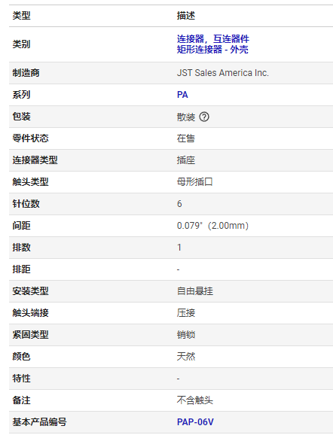The image size is (333, 435).
Task: Click the 针位数 row label
Action: 26,204
